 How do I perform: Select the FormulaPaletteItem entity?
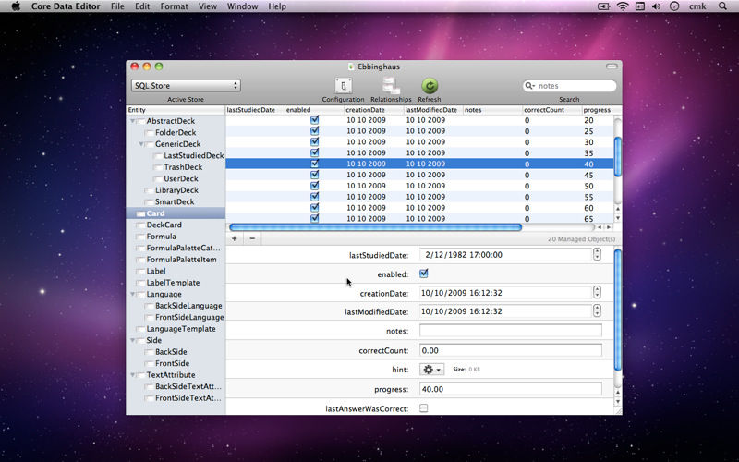(181, 260)
